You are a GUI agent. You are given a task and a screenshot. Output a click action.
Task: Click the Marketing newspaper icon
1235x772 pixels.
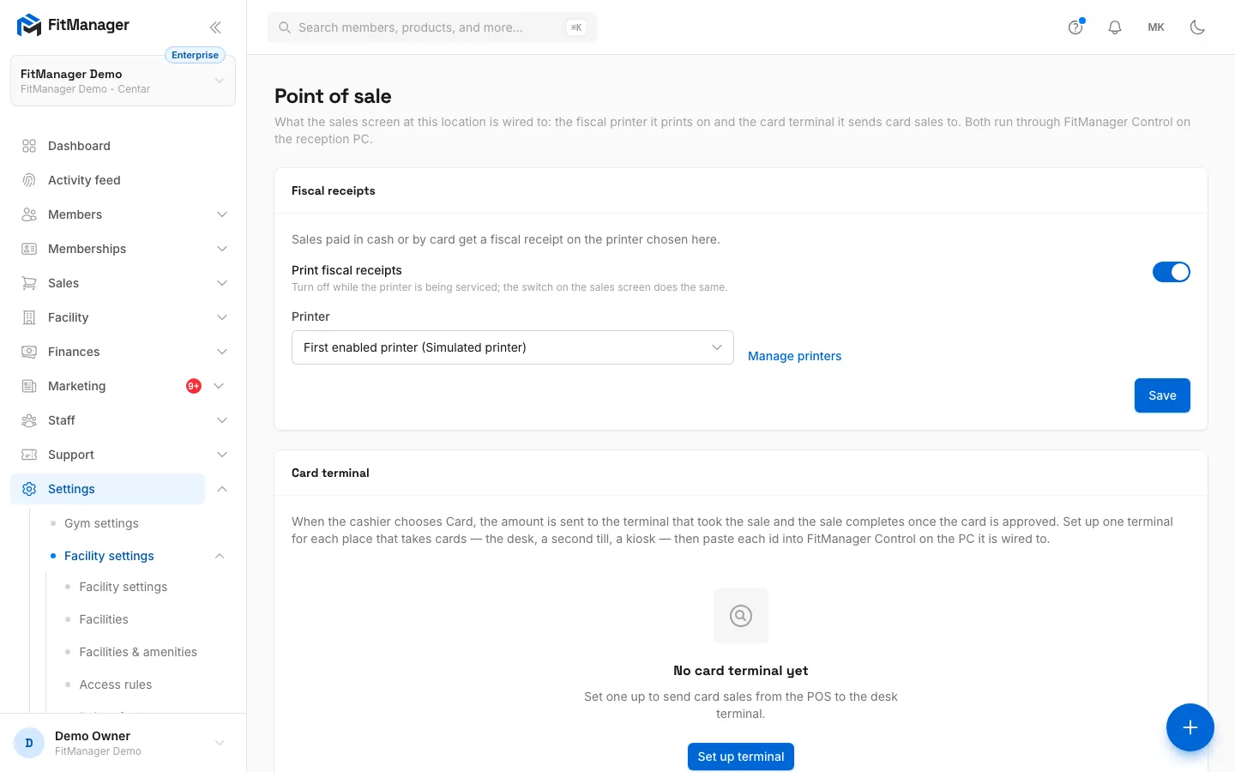tap(29, 386)
